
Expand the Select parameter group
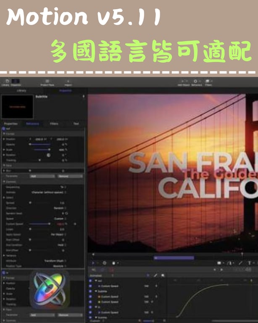(4, 198)
